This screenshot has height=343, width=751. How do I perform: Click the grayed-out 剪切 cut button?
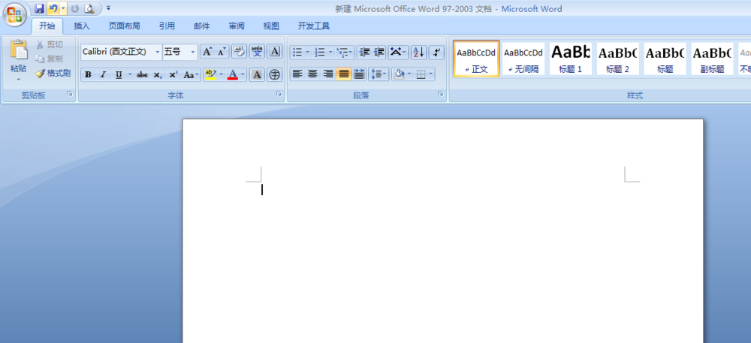[49, 44]
